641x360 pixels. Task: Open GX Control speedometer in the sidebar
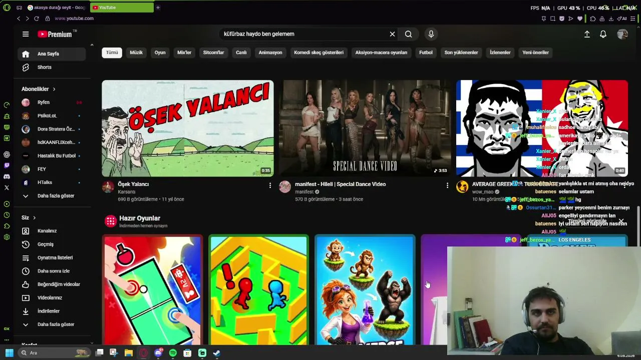(7, 105)
